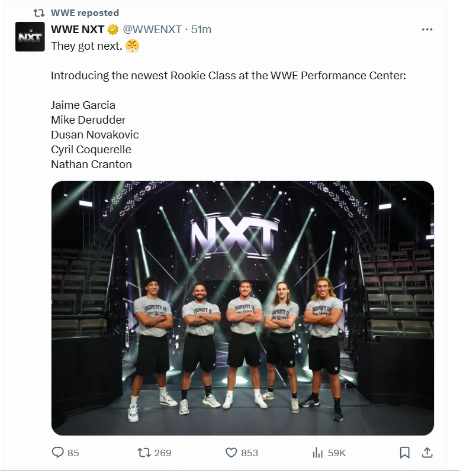
Task: Click the 269 reposts count
Action: coord(162,453)
